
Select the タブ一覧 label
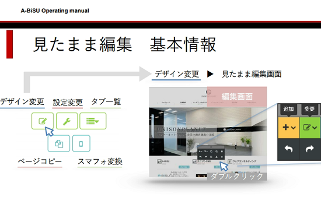(106, 101)
